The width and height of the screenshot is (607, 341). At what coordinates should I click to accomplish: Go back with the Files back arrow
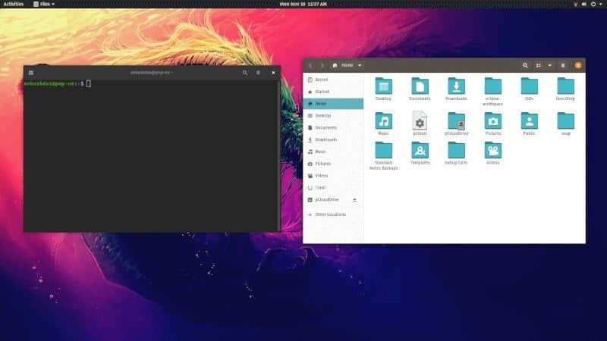(310, 65)
